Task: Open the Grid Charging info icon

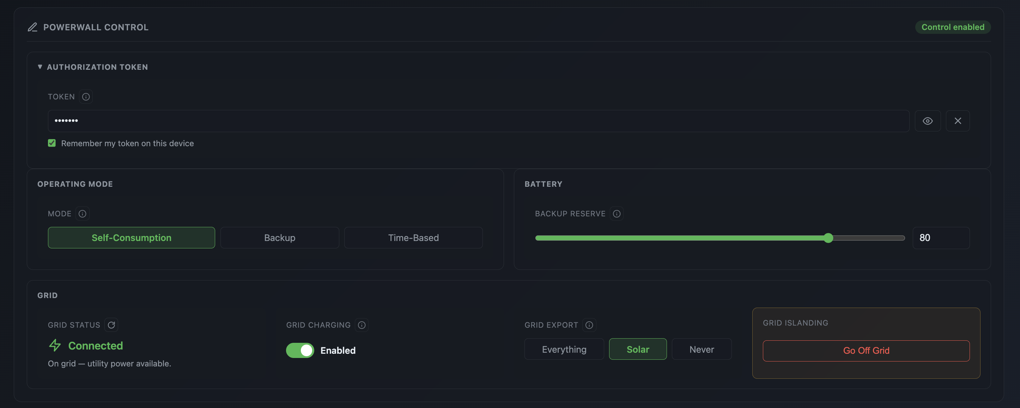Action: click(x=362, y=325)
